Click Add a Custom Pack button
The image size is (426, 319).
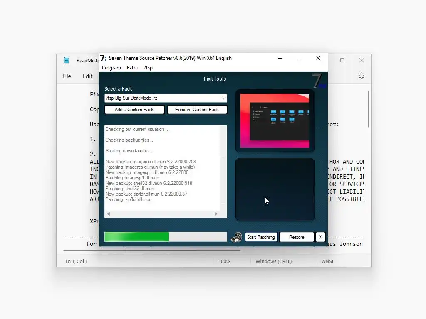[134, 110]
